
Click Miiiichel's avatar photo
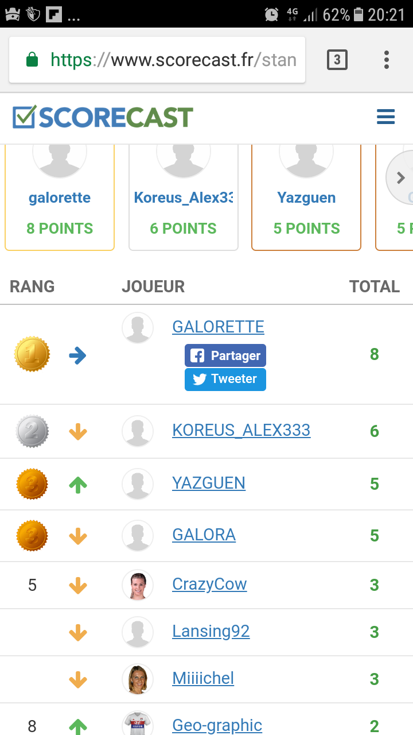coord(138,679)
